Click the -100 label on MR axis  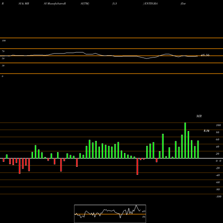pos(219,197)
